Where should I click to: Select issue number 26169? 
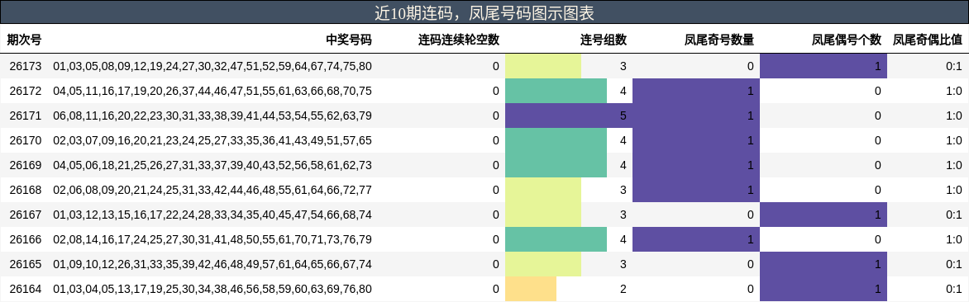[26, 165]
